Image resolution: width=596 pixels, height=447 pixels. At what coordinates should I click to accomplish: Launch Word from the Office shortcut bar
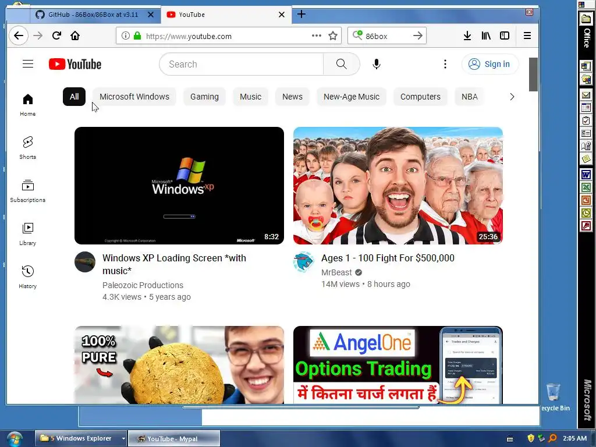point(586,175)
